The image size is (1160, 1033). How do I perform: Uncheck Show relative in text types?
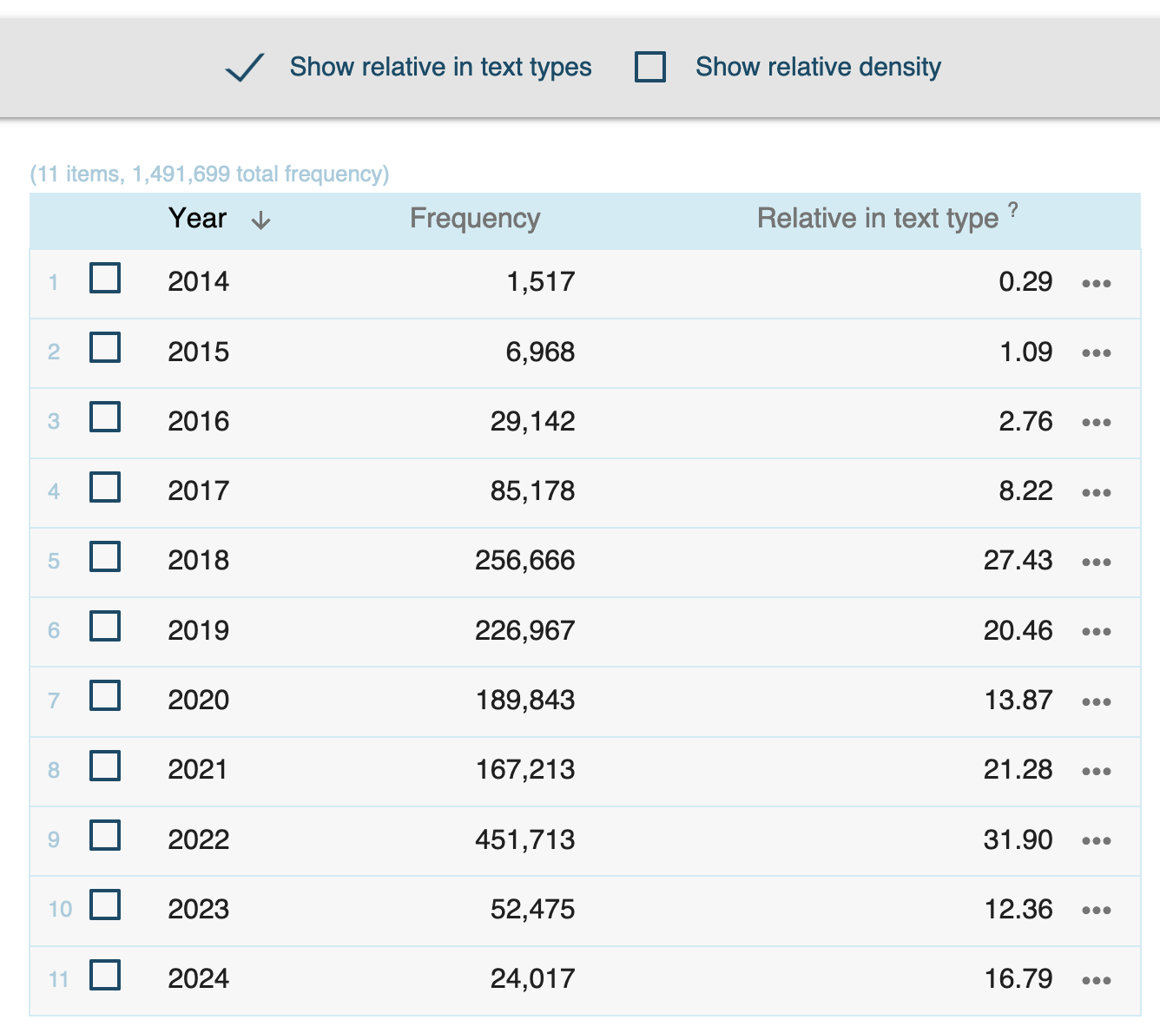pos(245,68)
